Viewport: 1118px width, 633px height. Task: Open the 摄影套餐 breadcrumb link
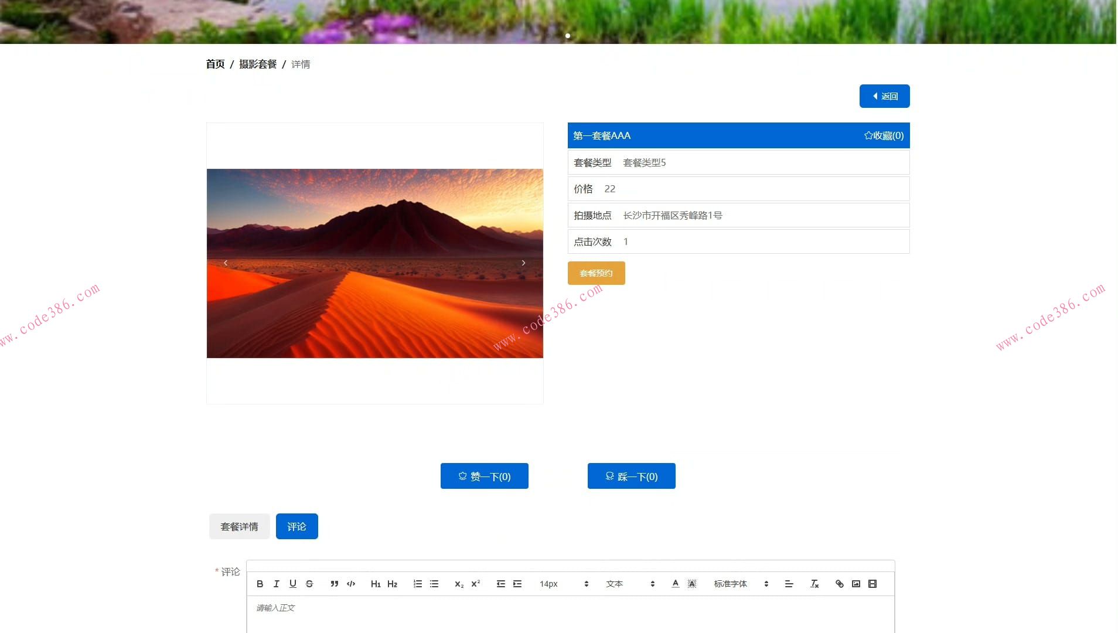(x=259, y=64)
